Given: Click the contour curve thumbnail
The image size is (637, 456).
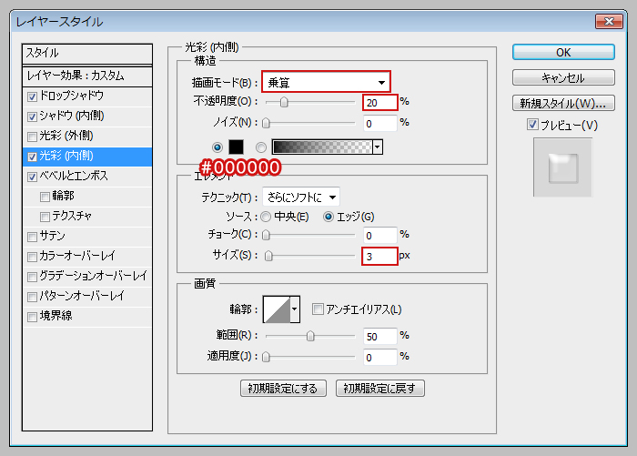Looking at the screenshot, I should click(x=277, y=309).
